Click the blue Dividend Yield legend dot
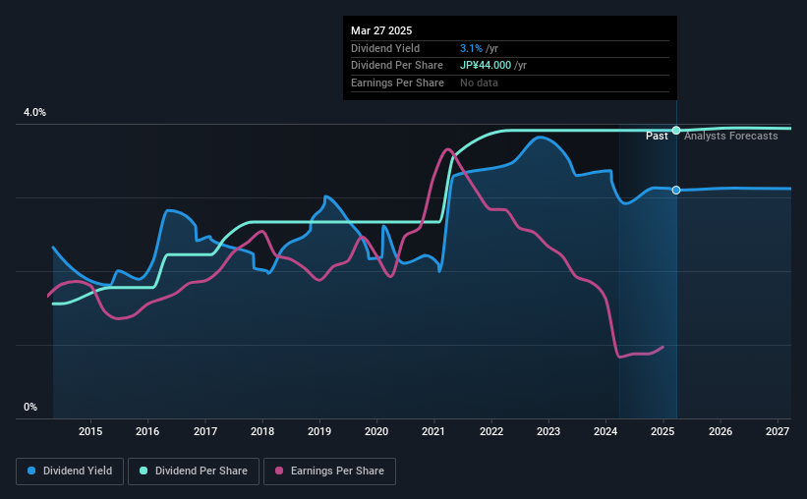The width and height of the screenshot is (807, 499). tap(31, 471)
